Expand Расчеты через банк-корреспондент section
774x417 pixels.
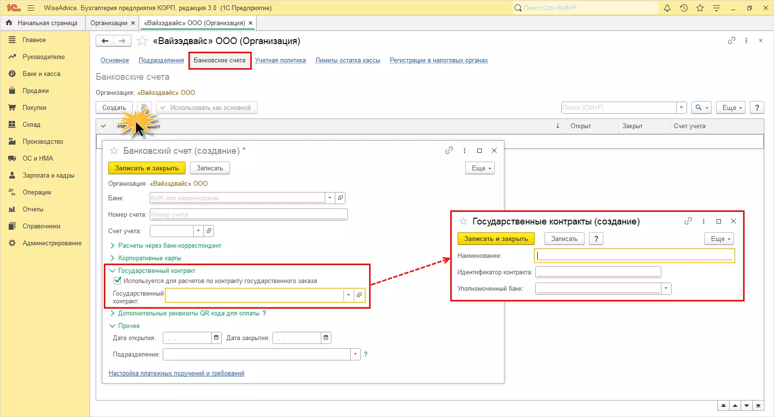tap(112, 246)
